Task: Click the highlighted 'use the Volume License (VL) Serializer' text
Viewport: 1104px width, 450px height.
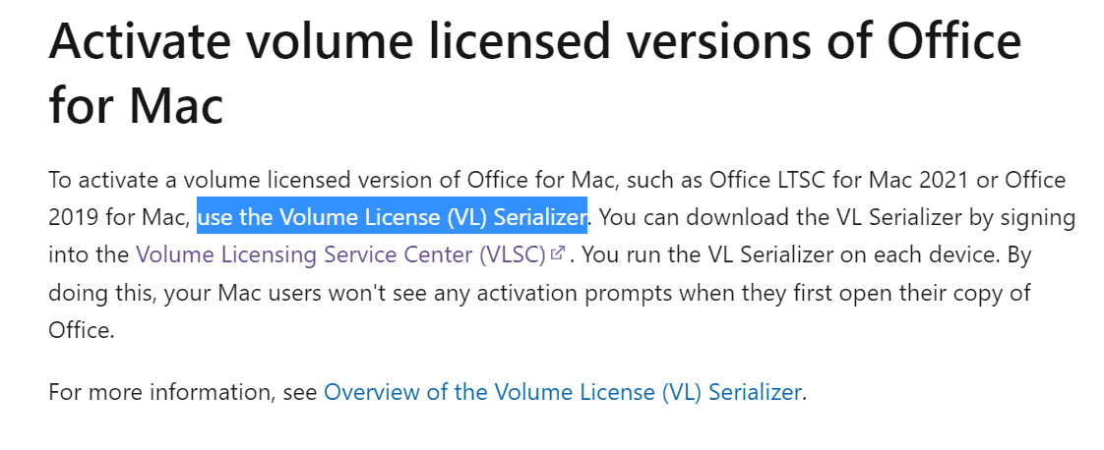Action: (393, 218)
